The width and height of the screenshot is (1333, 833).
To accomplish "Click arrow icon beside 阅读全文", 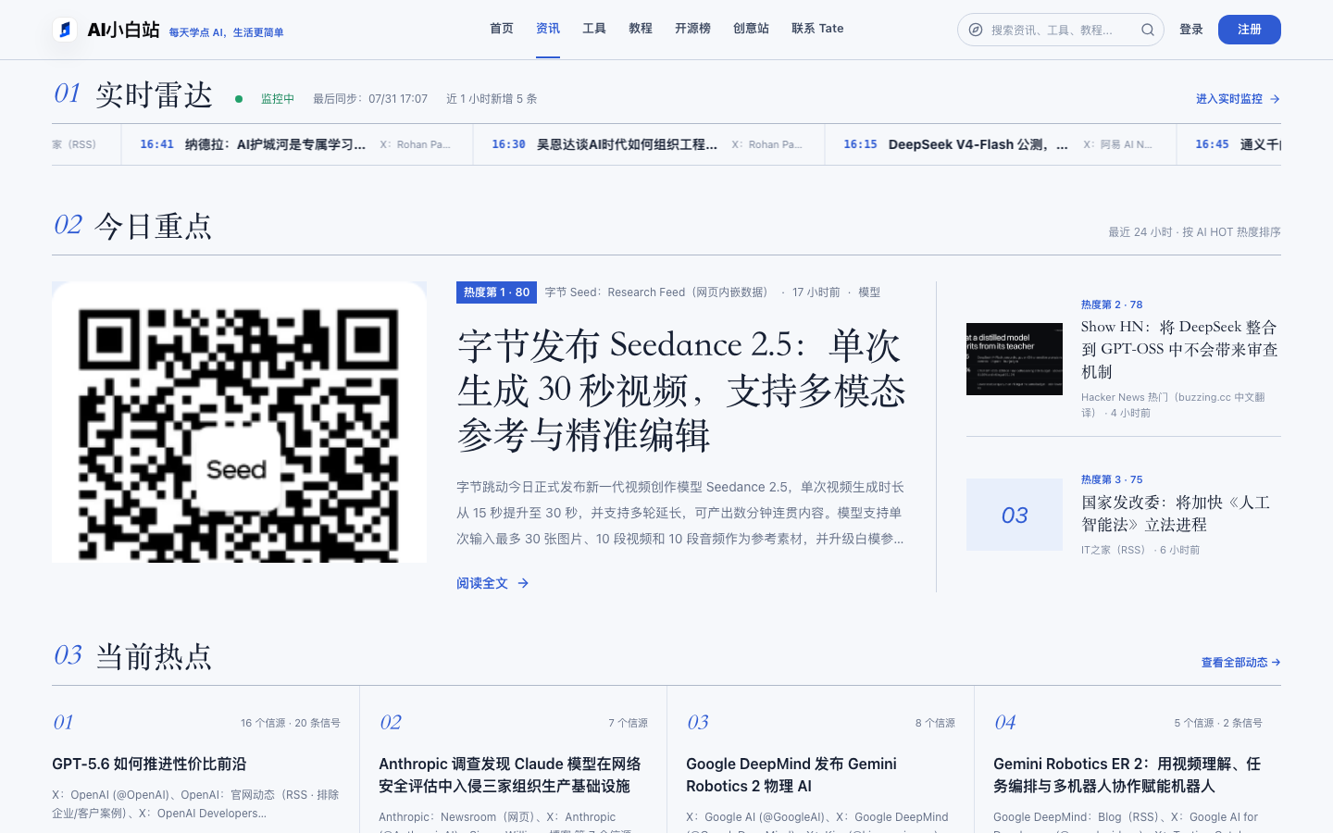I will (x=523, y=583).
